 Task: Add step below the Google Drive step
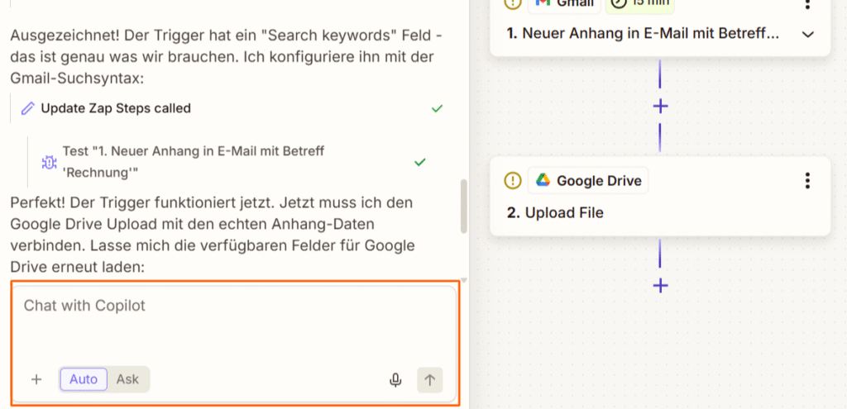(x=660, y=285)
